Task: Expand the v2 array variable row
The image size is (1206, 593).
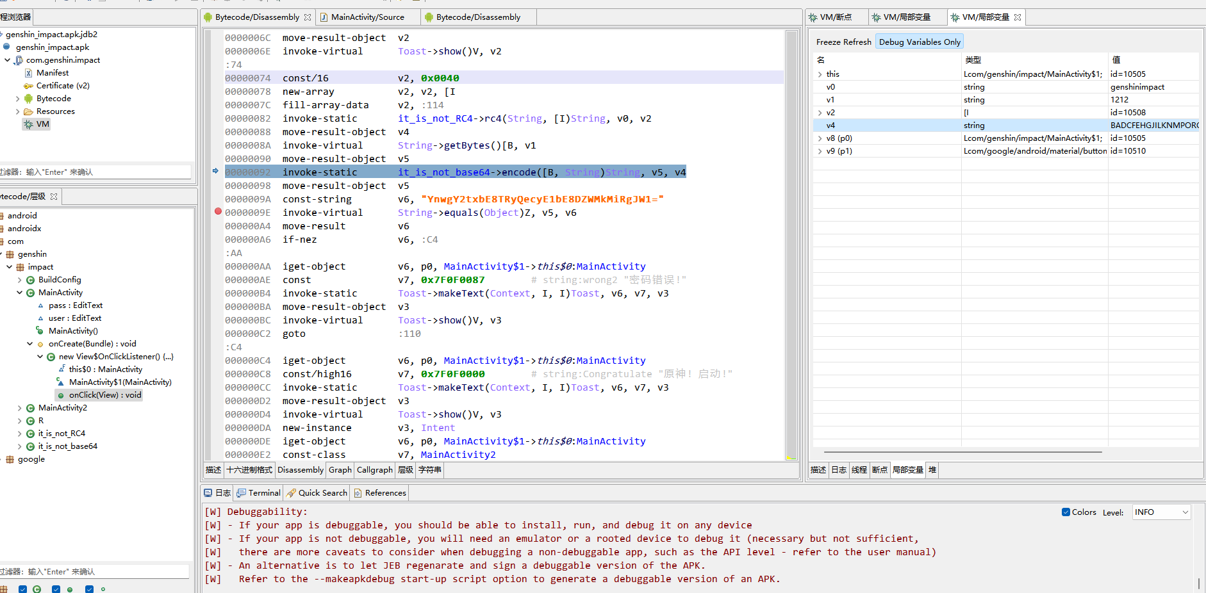Action: click(820, 113)
